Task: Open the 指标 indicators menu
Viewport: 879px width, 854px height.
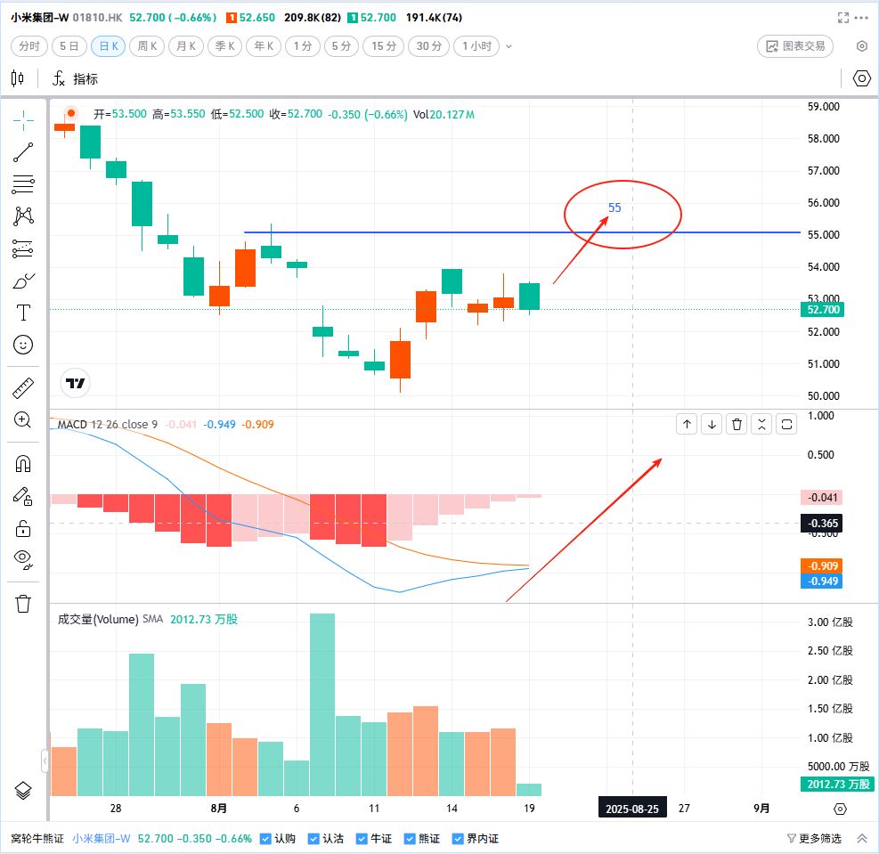Action: tap(75, 79)
